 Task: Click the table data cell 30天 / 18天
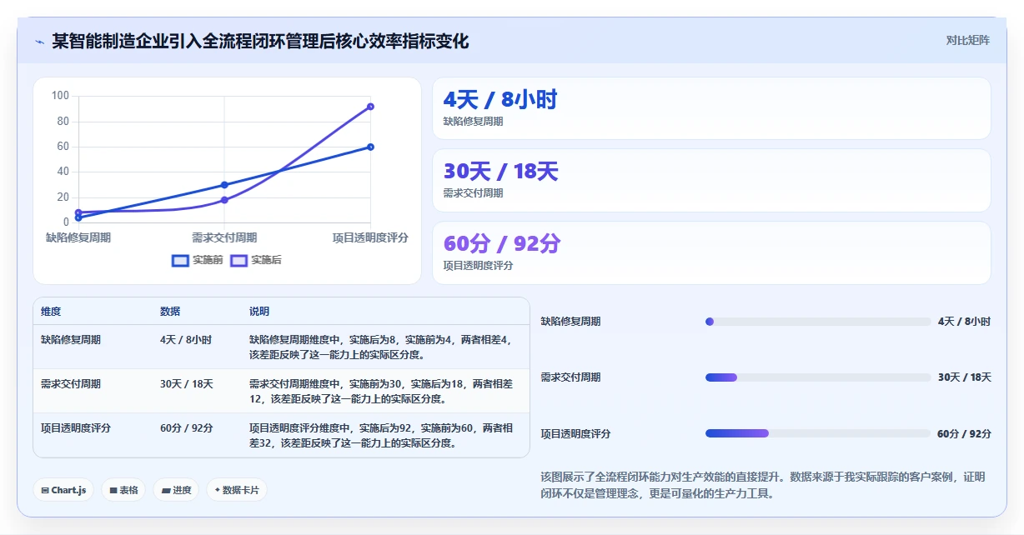click(x=187, y=384)
